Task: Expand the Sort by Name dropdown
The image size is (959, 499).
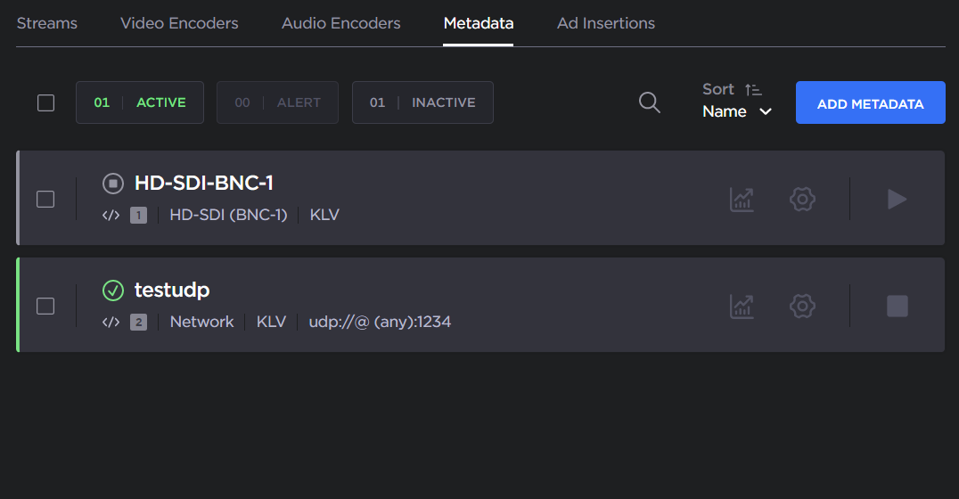Action: [737, 111]
